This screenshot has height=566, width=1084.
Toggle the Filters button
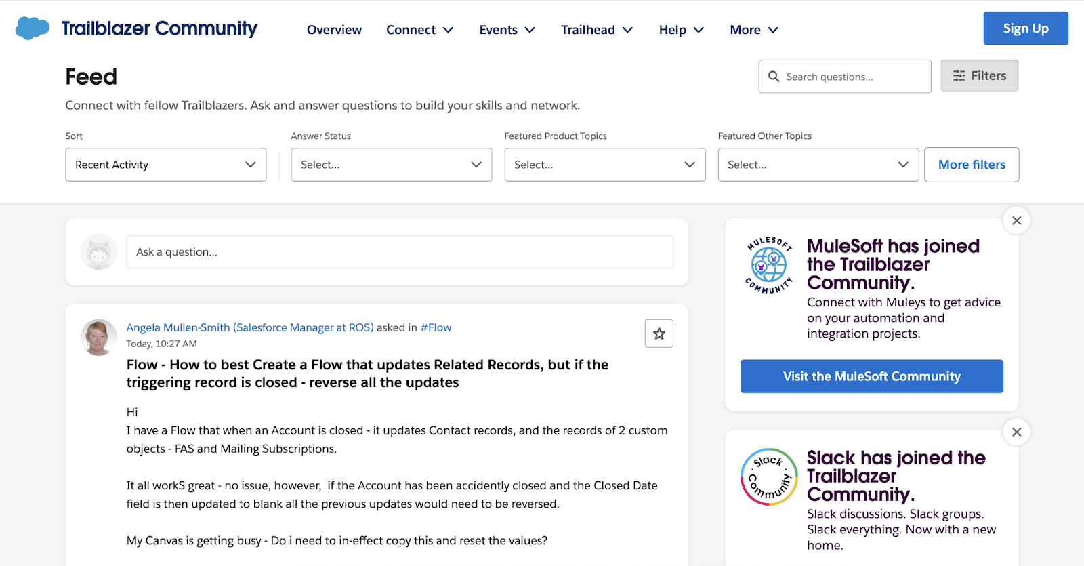pos(979,76)
